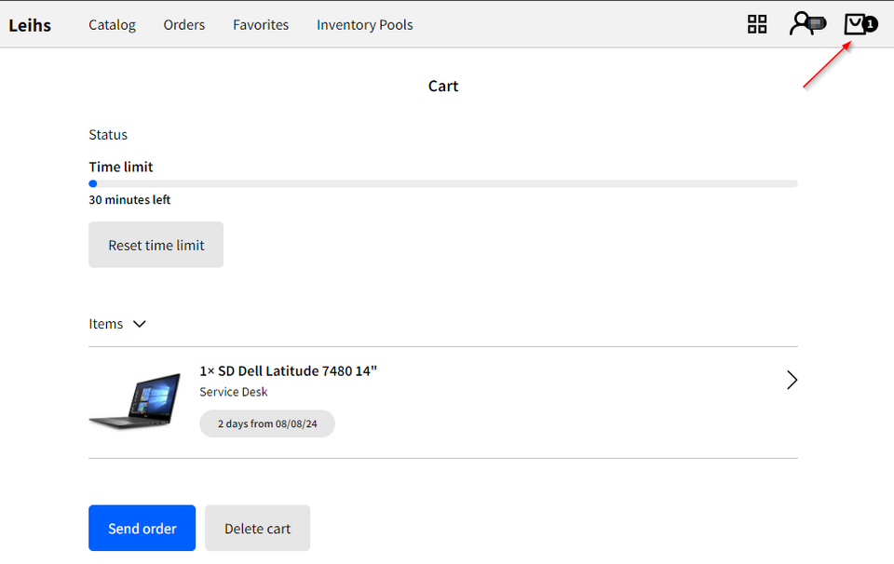Image resolution: width=894 pixels, height=564 pixels.
Task: Click the Dell Latitude laptop thumbnail
Action: point(135,401)
